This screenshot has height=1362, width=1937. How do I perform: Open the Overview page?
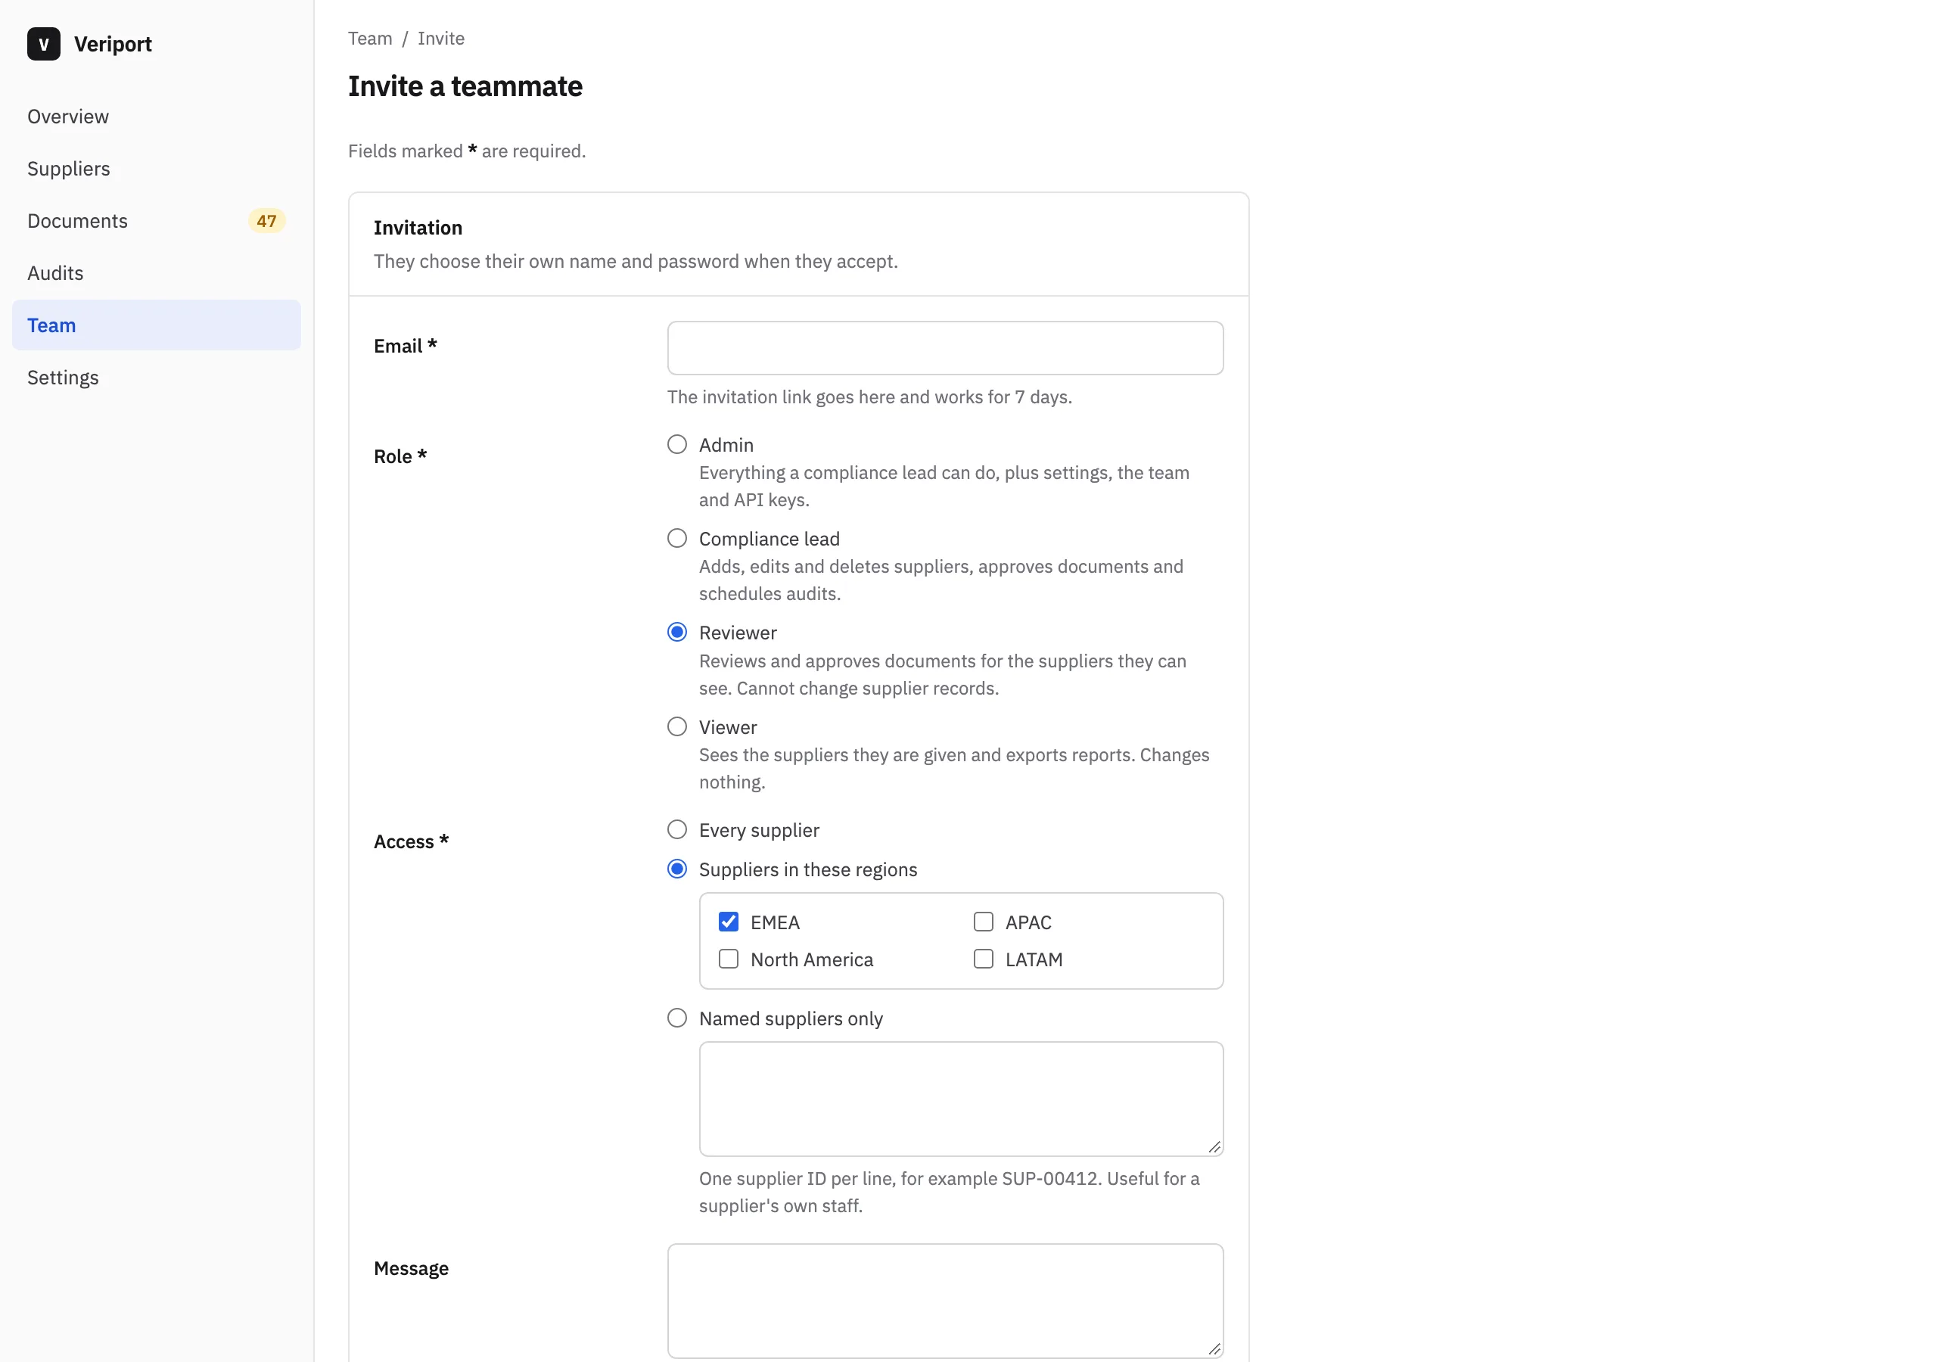(x=156, y=117)
